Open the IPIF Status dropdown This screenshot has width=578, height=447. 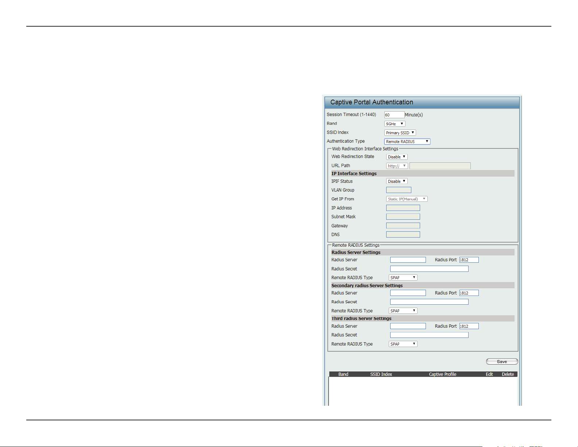click(x=397, y=181)
